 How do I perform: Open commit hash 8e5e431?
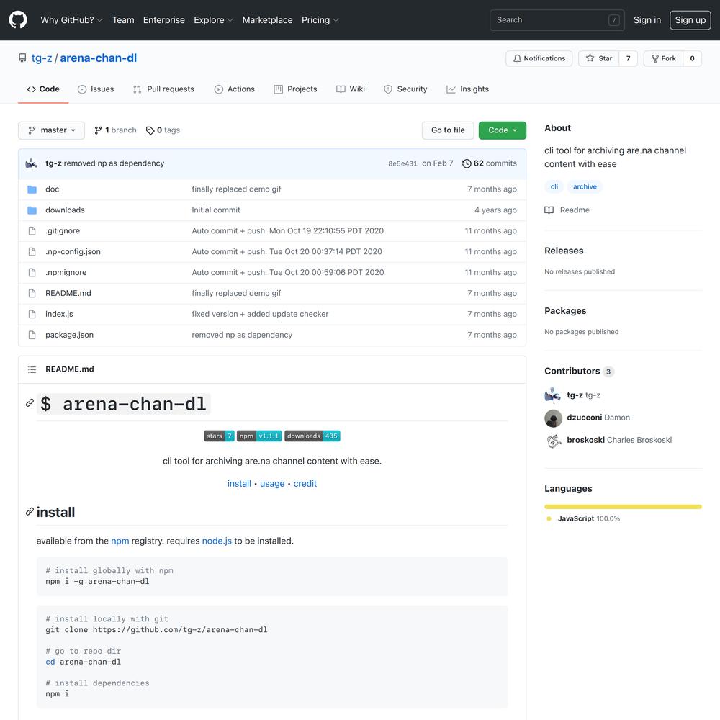(x=402, y=163)
